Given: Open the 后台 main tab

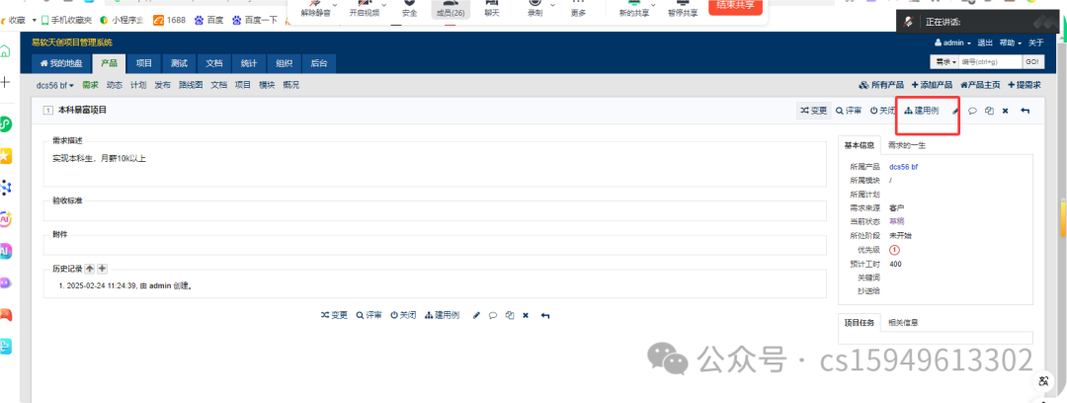Looking at the screenshot, I should 318,63.
